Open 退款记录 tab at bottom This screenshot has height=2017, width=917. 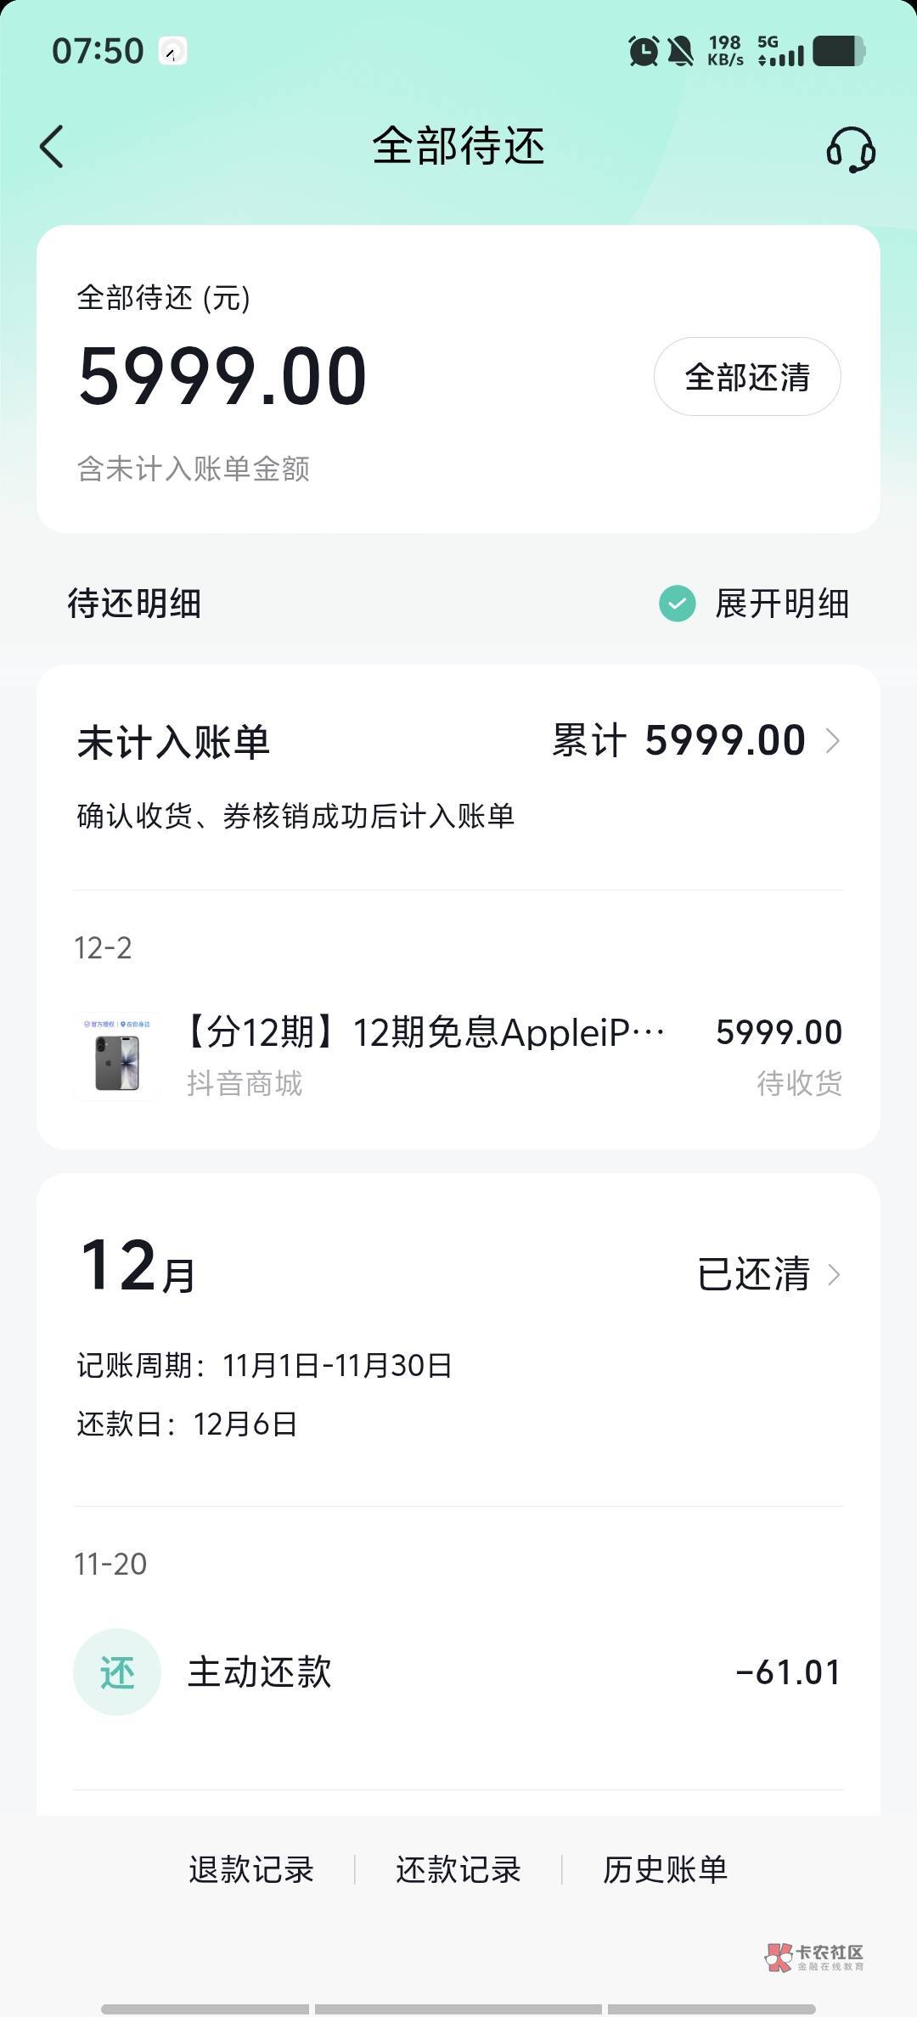[x=251, y=1869]
